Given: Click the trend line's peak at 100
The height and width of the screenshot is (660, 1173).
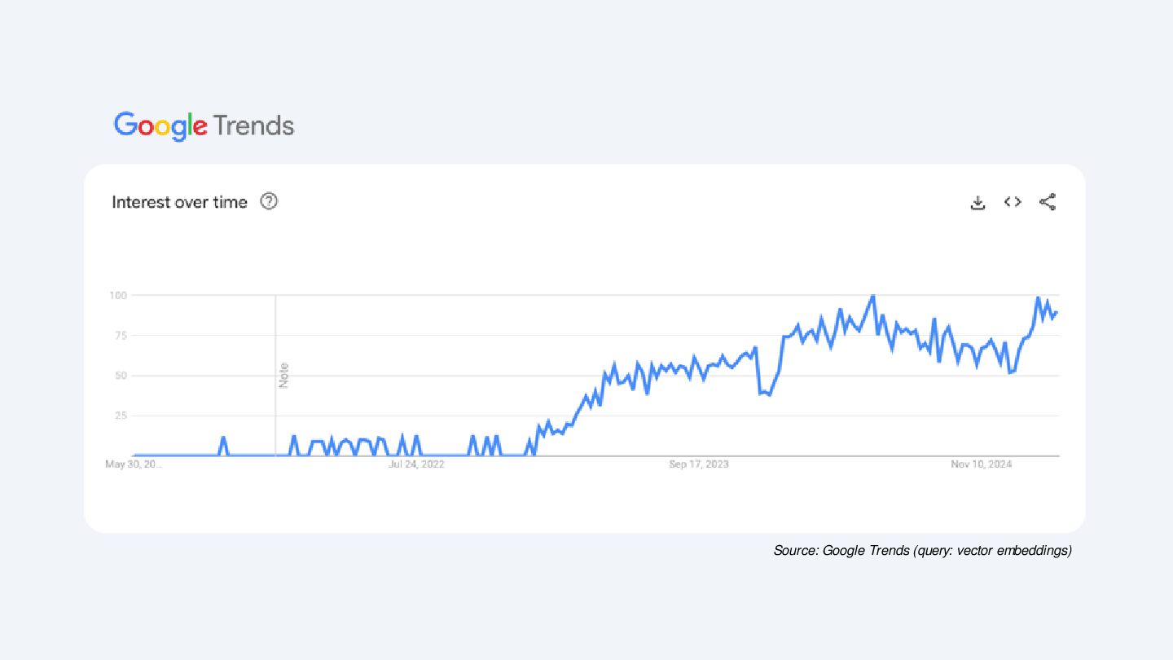Looking at the screenshot, I should click(873, 296).
